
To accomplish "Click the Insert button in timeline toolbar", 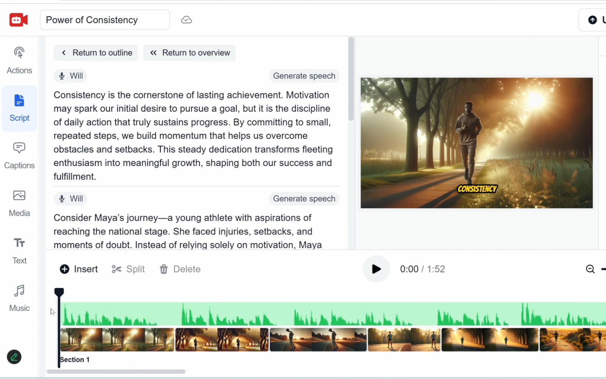I will 79,269.
